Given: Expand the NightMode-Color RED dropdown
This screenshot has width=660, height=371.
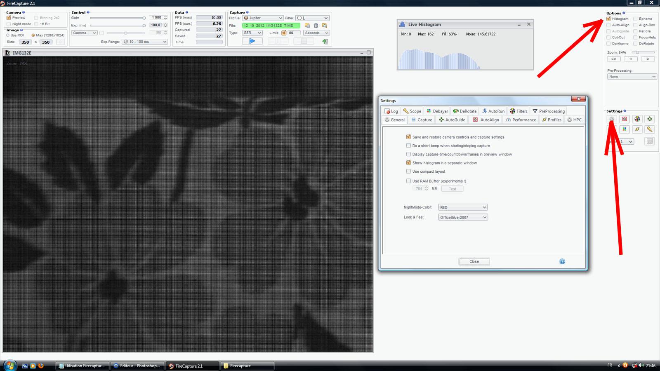Looking at the screenshot, I should [x=463, y=207].
